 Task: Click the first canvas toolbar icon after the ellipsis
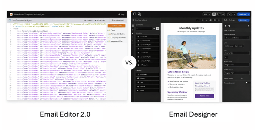tap(202, 20)
